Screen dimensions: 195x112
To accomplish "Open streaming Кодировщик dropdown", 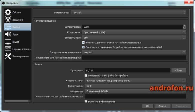I will point(134,32).
